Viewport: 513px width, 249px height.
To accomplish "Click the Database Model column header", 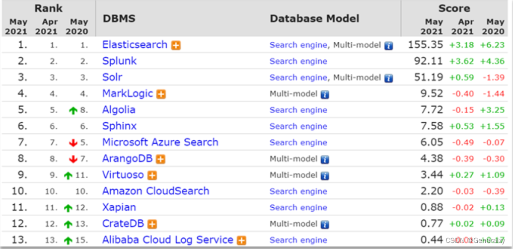I will [x=315, y=19].
